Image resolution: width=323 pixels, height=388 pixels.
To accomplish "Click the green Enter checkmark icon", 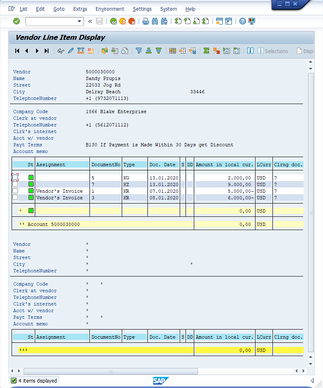I will pos(17,21).
